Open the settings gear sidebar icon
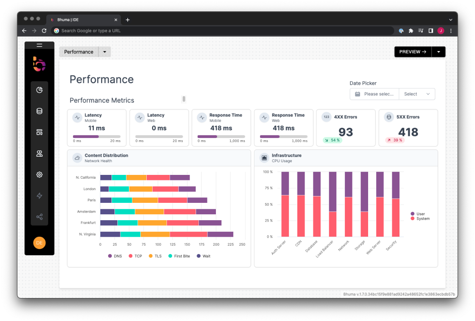The image size is (475, 321). (39, 174)
